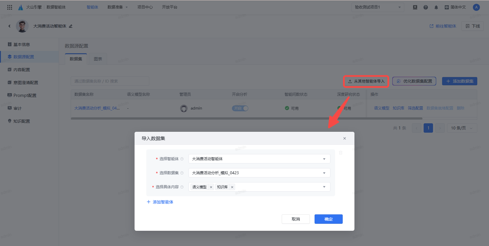489x246 pixels.
Task: Click the help icon beside 选择数据集
Action: click(x=182, y=173)
